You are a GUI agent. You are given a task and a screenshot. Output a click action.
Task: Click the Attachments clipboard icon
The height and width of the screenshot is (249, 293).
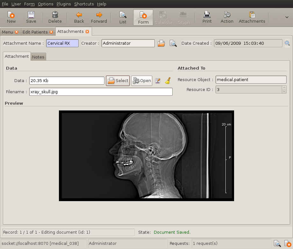[252, 17]
